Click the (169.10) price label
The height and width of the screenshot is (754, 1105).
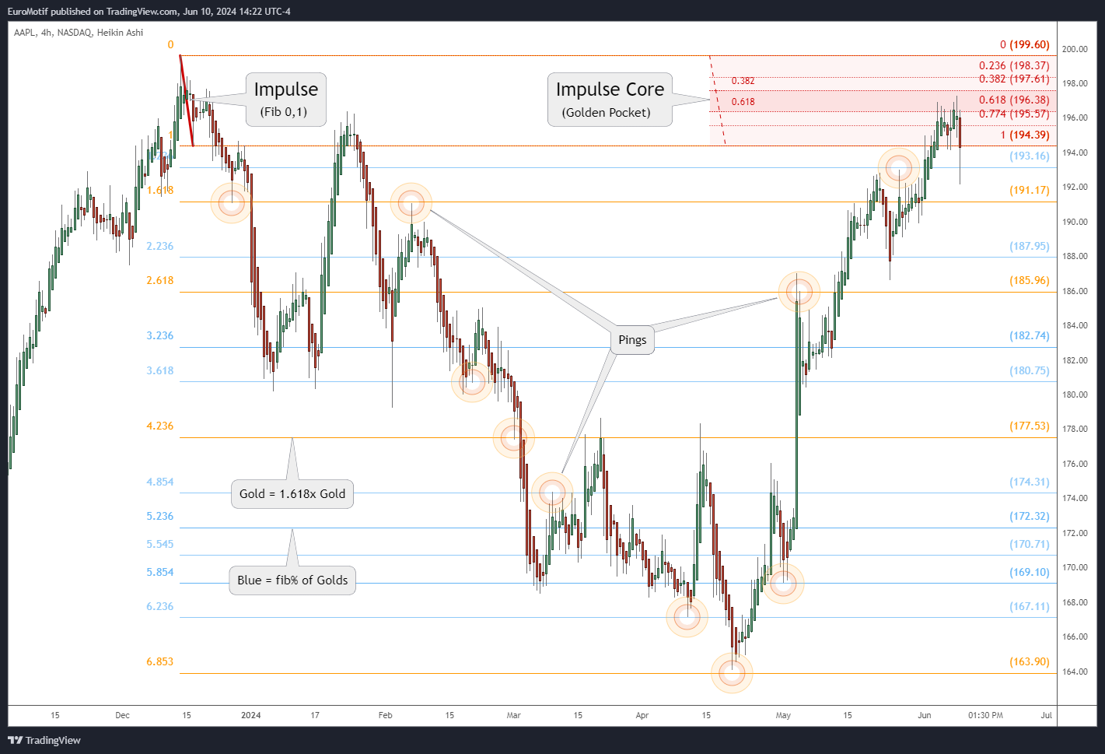point(1030,572)
